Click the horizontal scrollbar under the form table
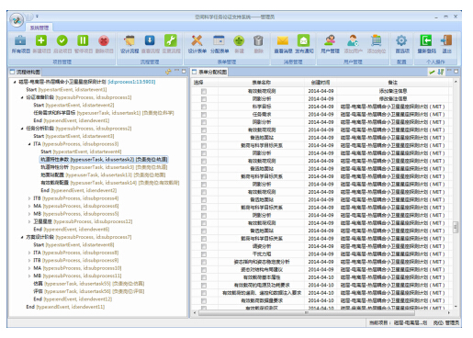 (307, 312)
